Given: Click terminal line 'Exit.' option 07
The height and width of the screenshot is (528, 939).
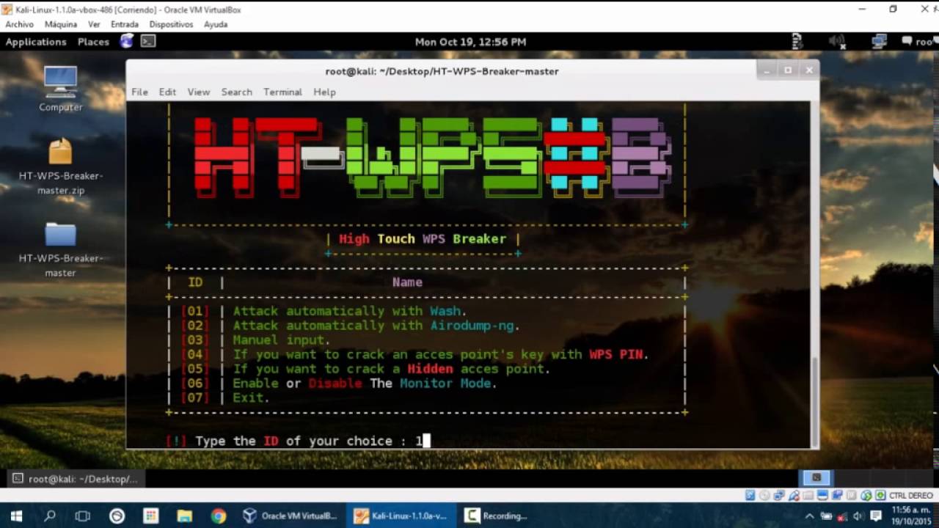Looking at the screenshot, I should [251, 397].
